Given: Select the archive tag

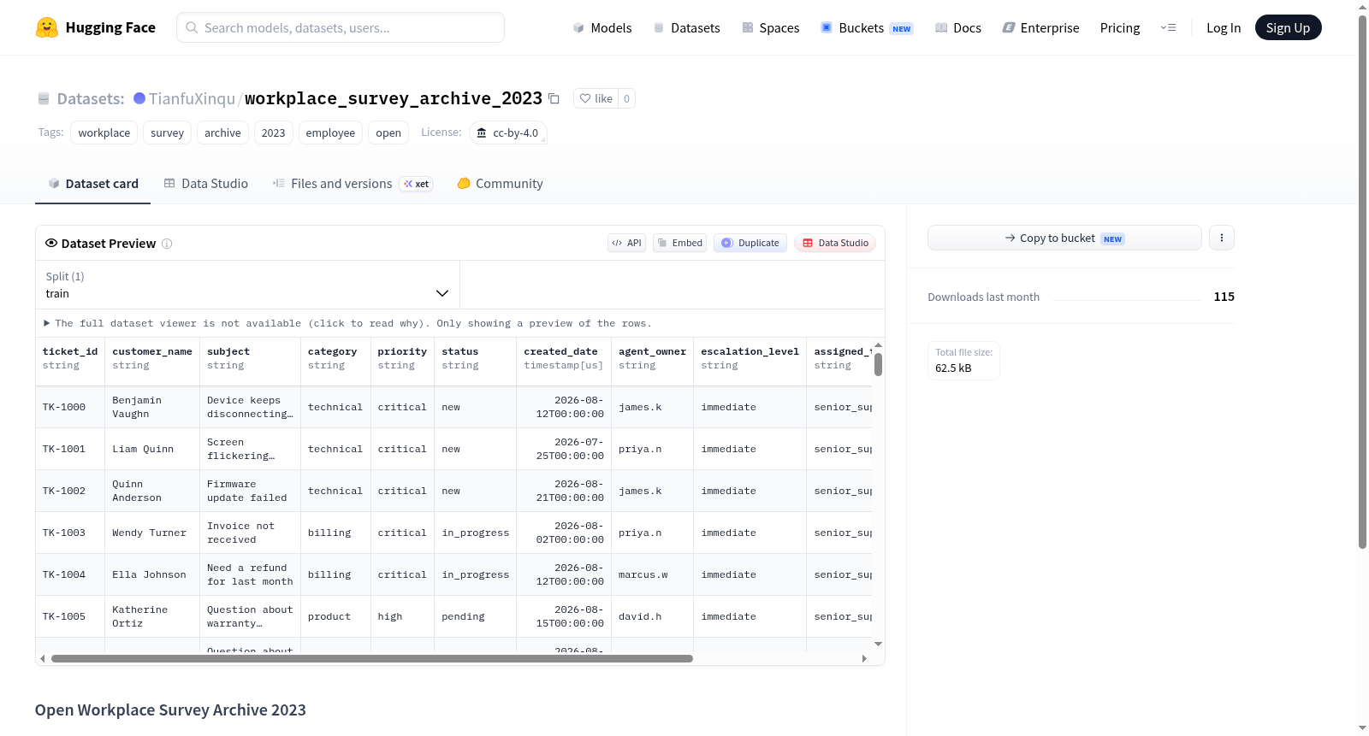Looking at the screenshot, I should point(222,132).
